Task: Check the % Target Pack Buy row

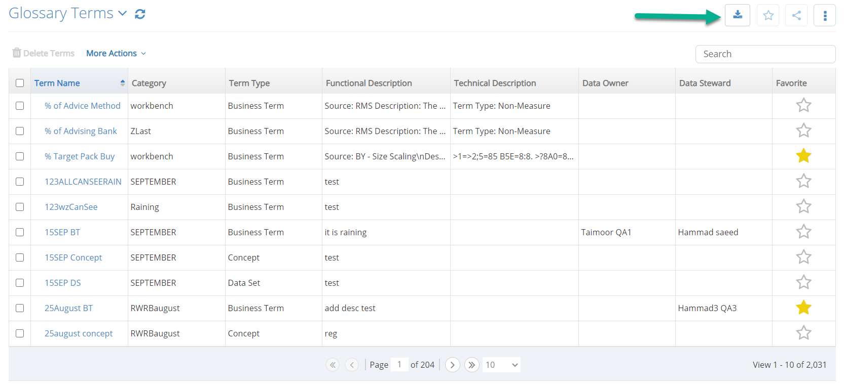Action: [x=20, y=156]
